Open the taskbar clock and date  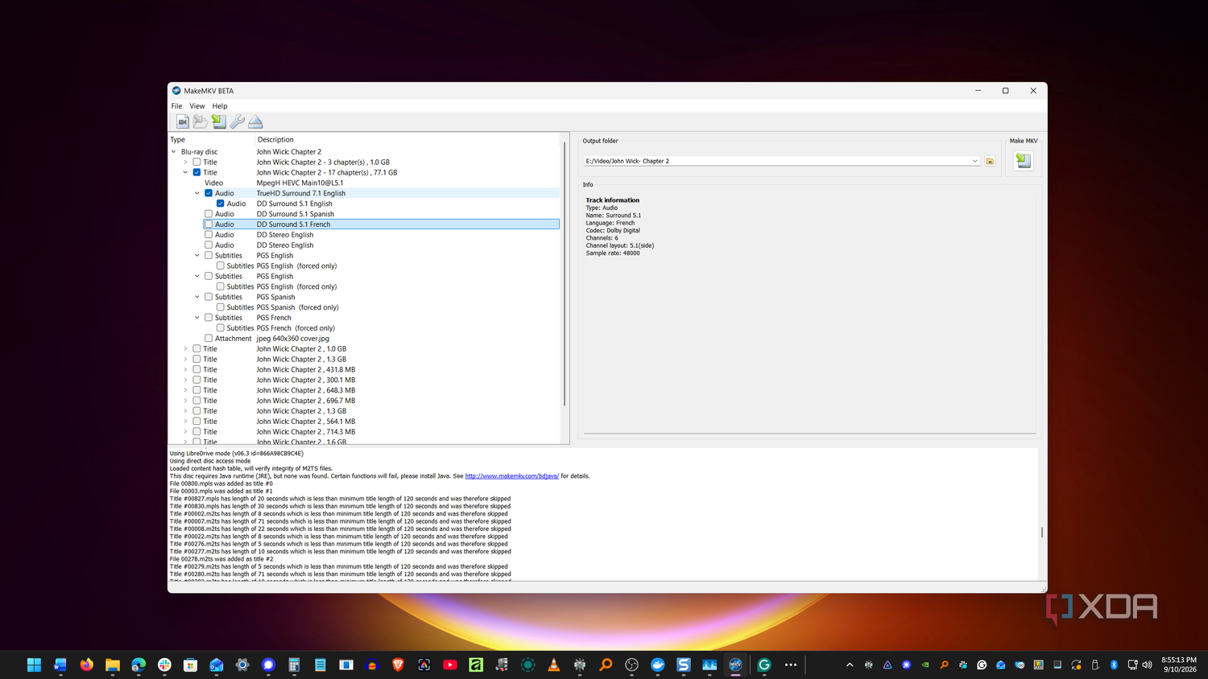(x=1178, y=665)
